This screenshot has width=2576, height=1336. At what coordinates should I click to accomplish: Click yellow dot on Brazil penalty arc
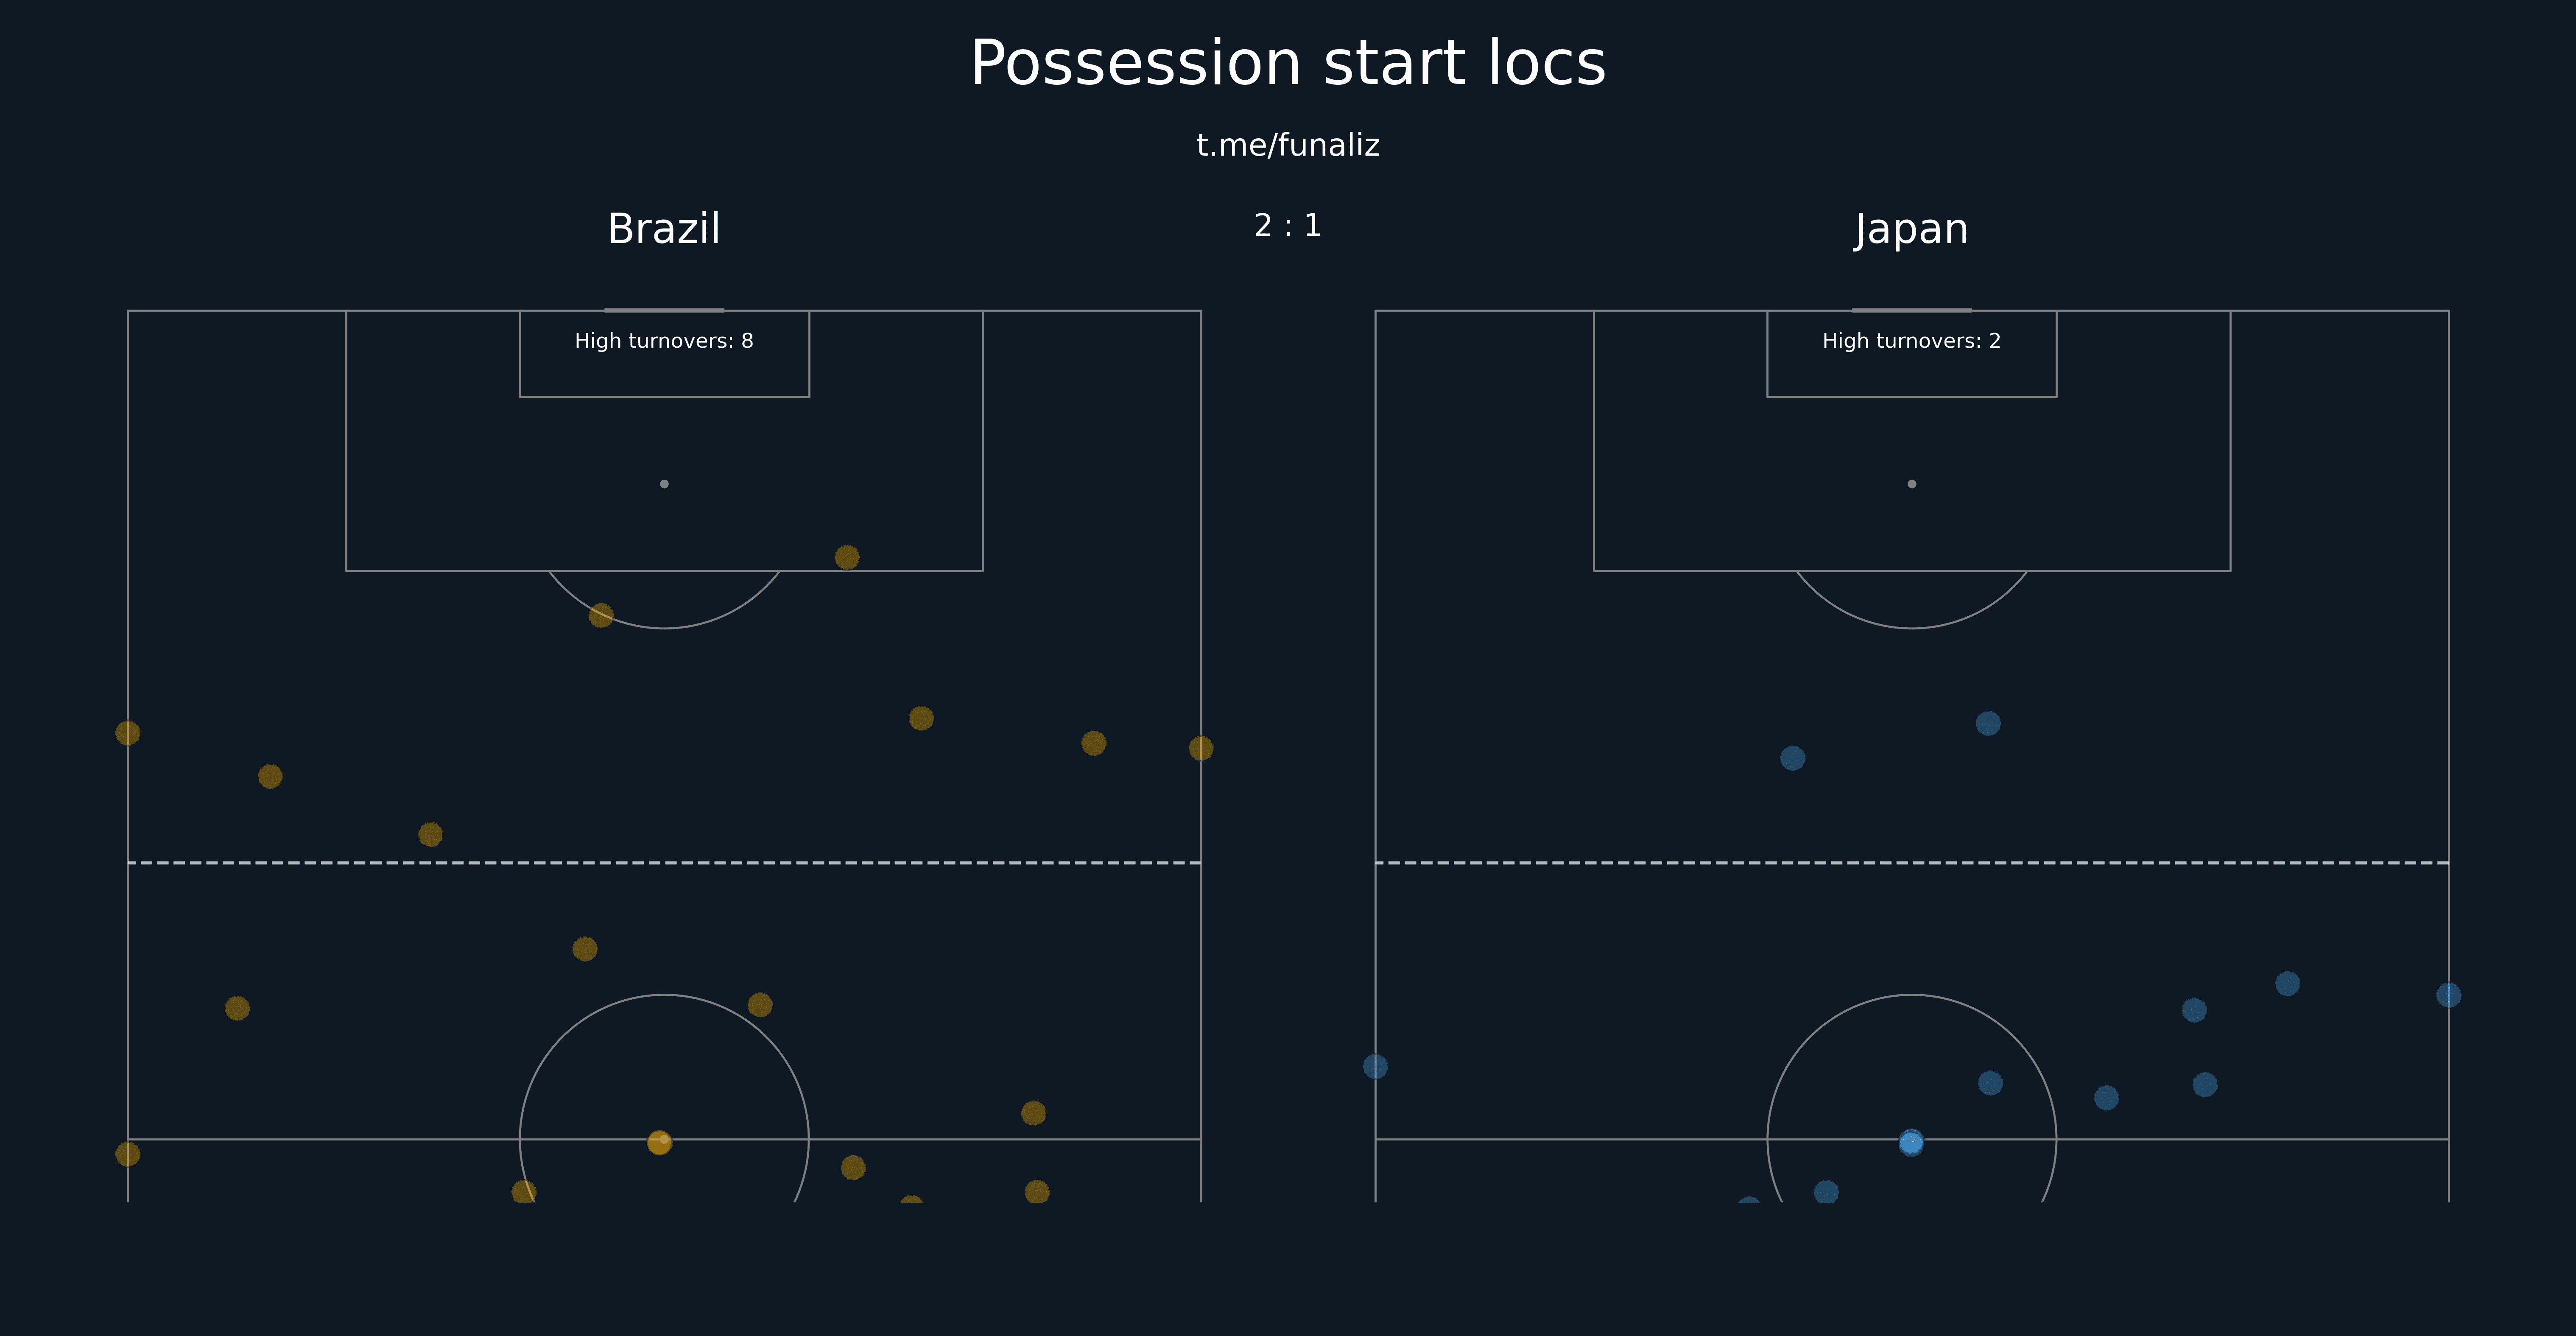pyautogui.click(x=601, y=615)
